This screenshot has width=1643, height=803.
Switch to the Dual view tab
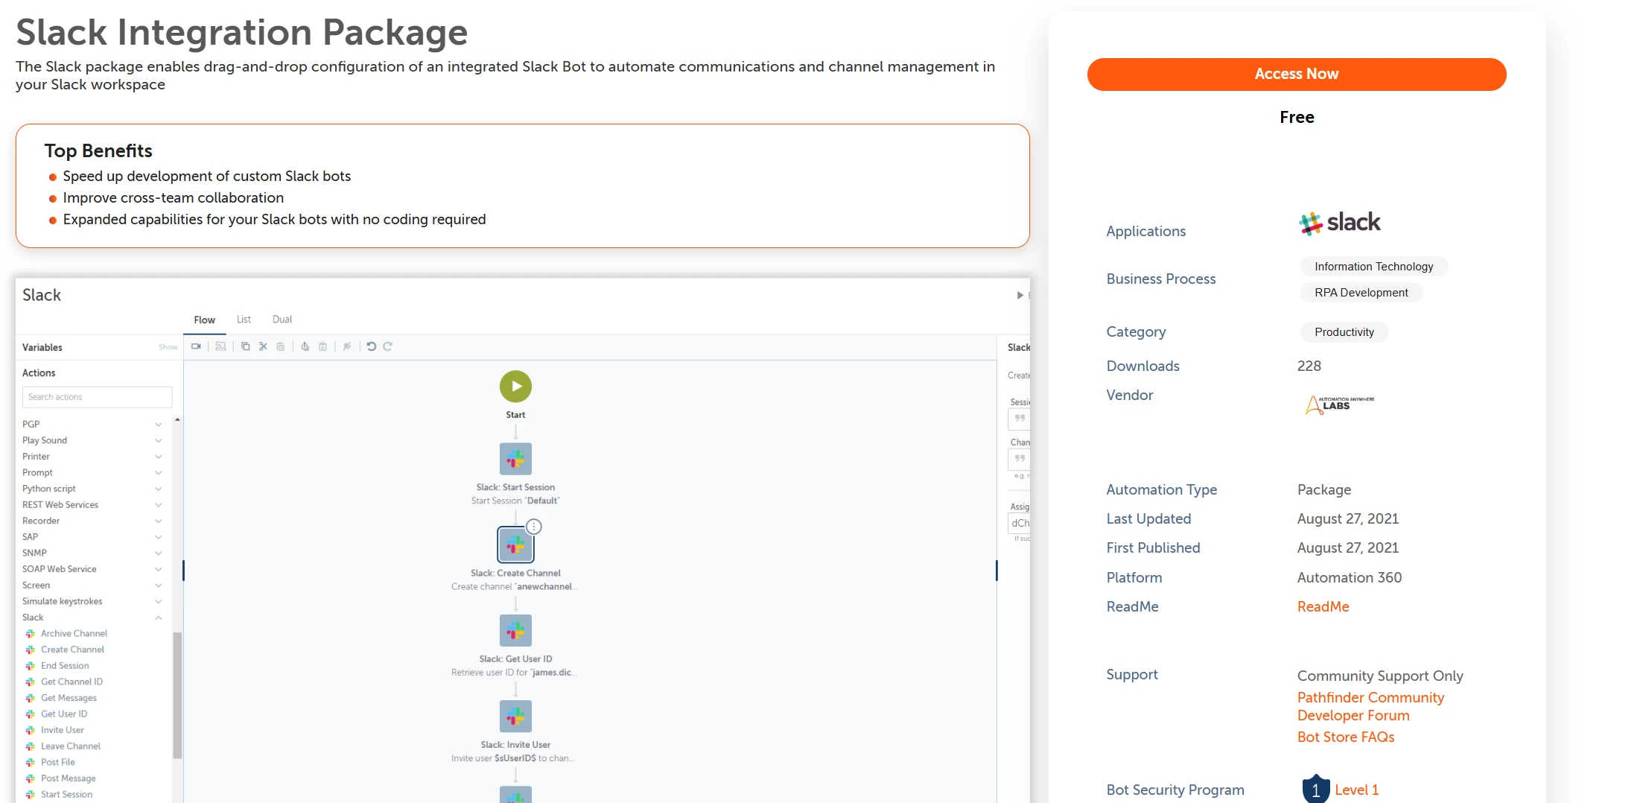(282, 320)
